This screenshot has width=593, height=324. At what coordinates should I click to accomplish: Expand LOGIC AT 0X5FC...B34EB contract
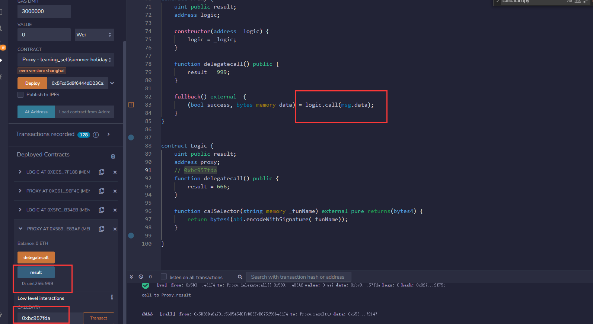(x=20, y=210)
